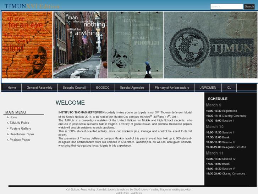Open Position Paper link
258x194 pixels.
pos(20,140)
